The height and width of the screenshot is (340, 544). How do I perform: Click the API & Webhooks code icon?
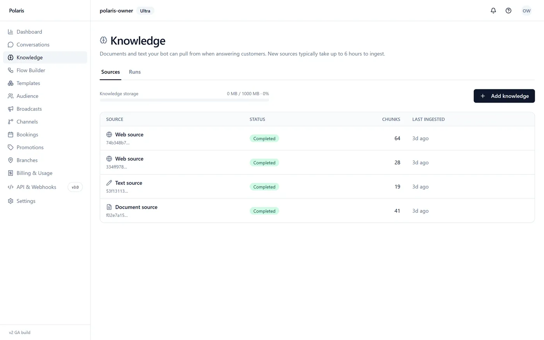pos(10,187)
